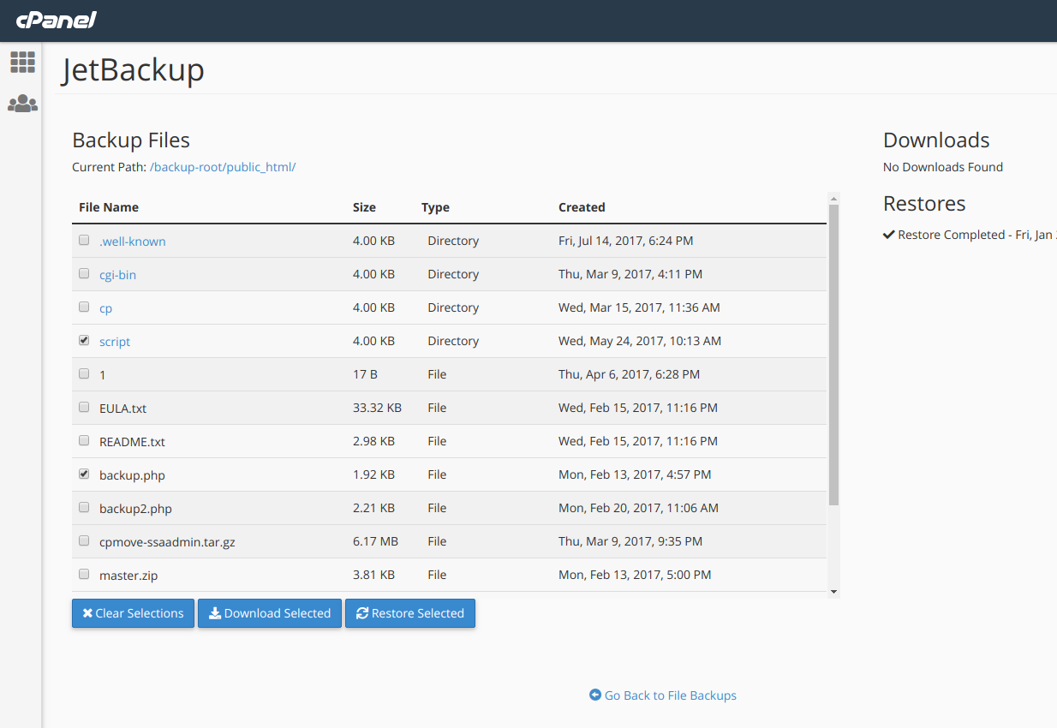Click the date Fri, Jul 14, 2017, 6:24 PM

(x=625, y=241)
